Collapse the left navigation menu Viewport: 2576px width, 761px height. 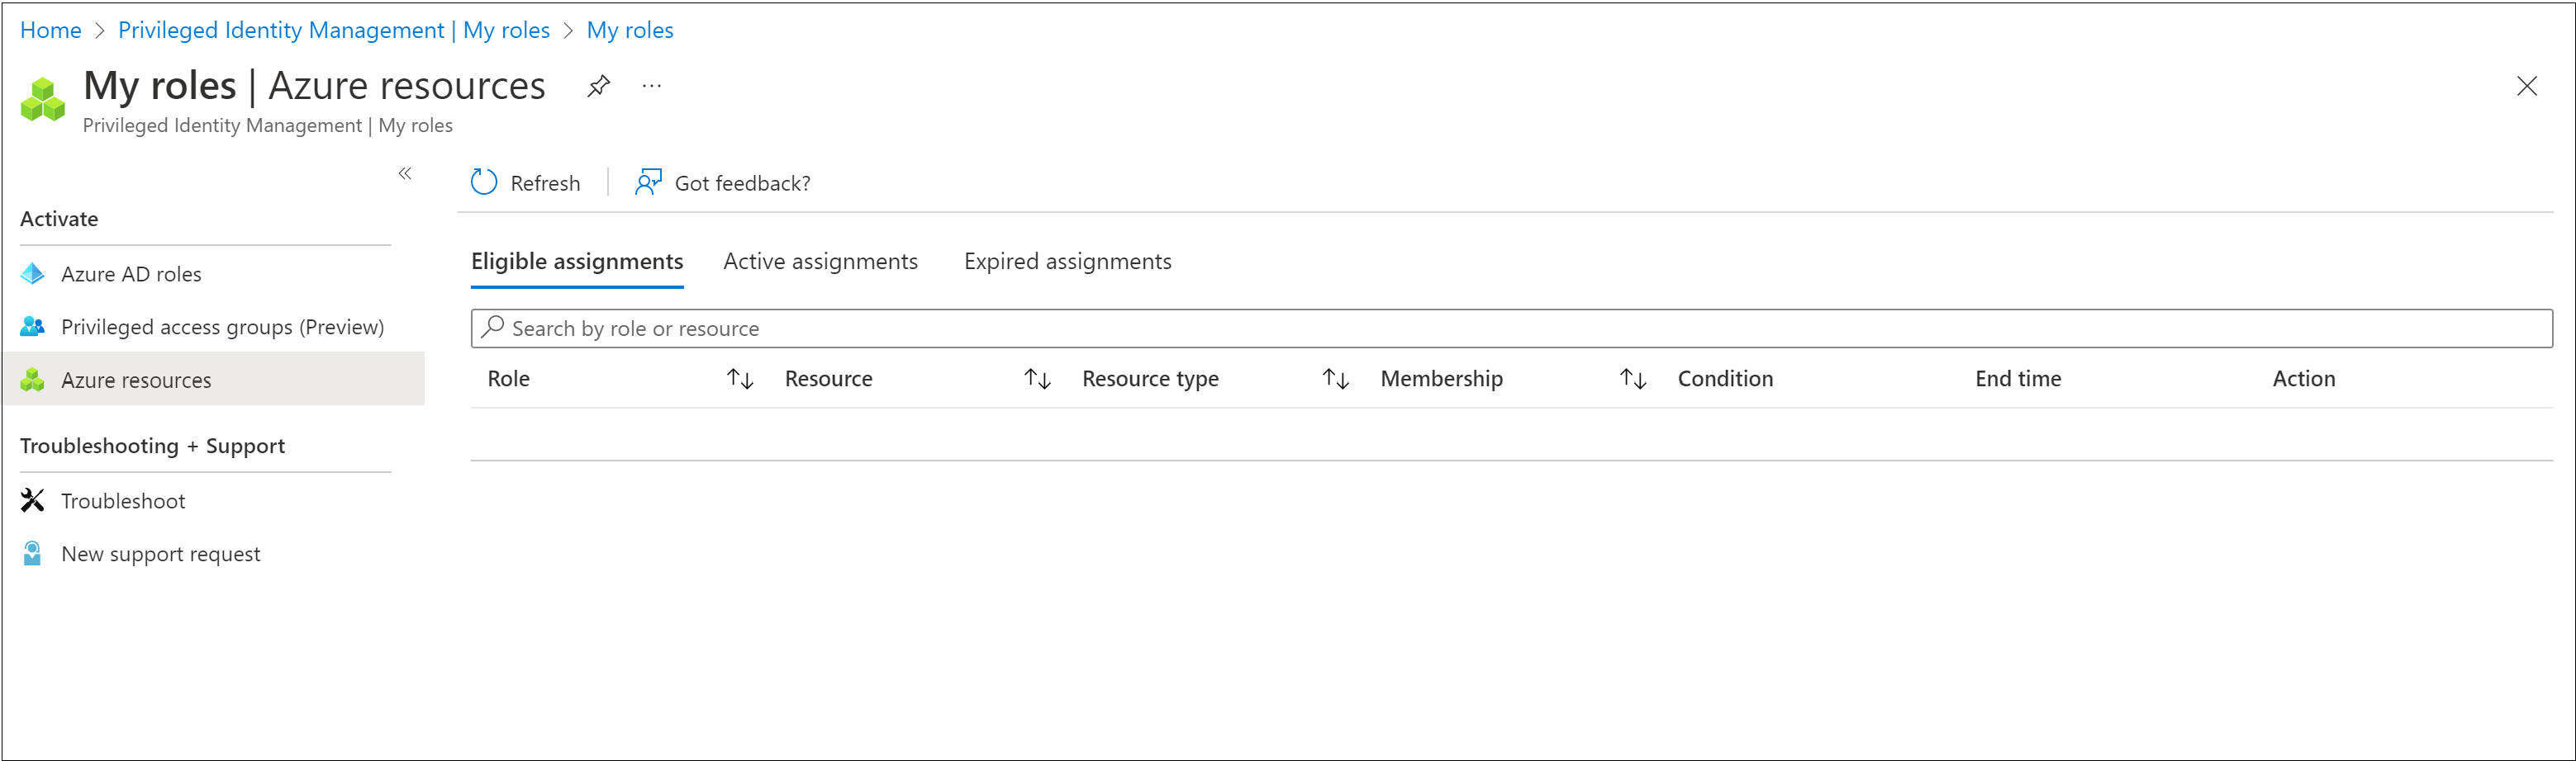[405, 174]
